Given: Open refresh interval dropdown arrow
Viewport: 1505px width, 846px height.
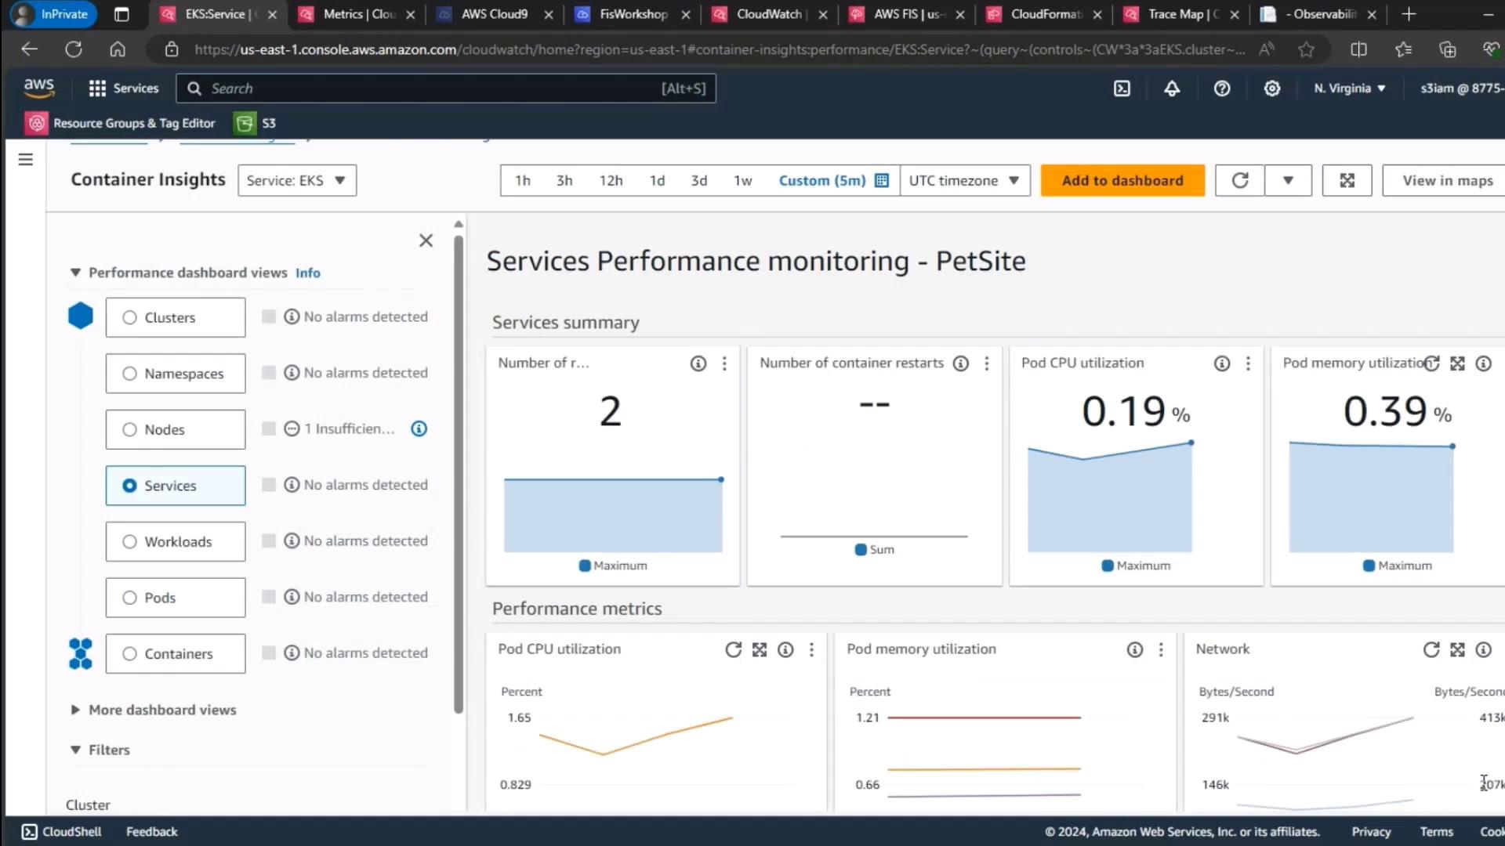Looking at the screenshot, I should click(x=1288, y=181).
